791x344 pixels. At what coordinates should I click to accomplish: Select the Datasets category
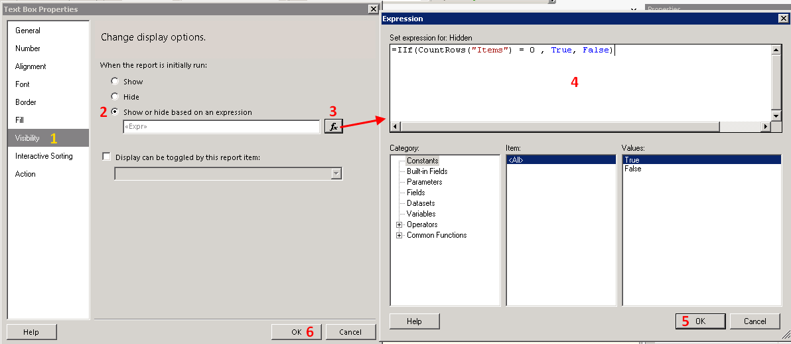pyautogui.click(x=421, y=203)
